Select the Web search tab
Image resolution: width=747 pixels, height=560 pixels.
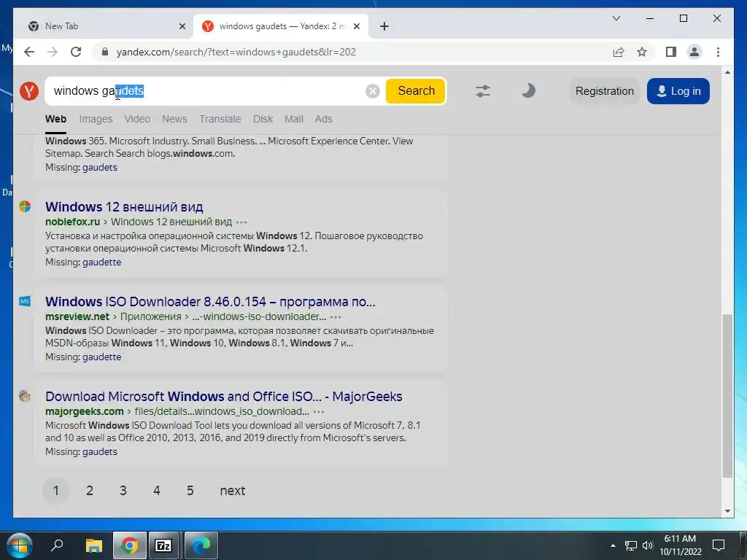coord(55,119)
